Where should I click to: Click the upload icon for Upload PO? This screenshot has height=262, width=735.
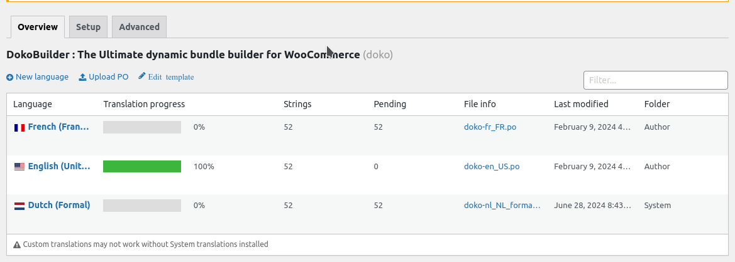point(82,77)
